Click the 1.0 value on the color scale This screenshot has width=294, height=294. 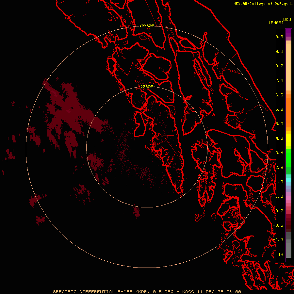[279, 196]
